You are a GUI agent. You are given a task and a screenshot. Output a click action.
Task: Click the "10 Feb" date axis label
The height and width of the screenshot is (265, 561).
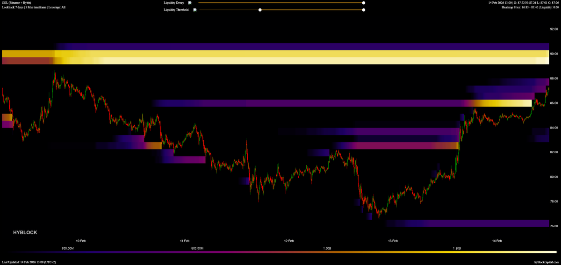(x=80, y=241)
